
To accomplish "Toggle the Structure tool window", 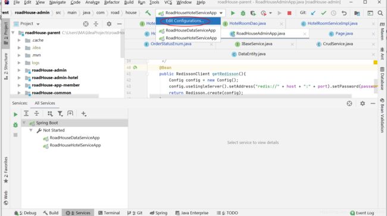I will pos(6,66).
